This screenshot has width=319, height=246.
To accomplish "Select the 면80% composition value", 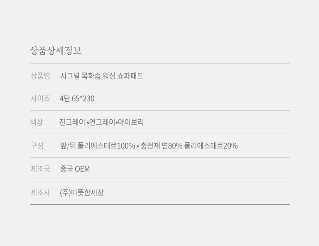I will pos(172,145).
